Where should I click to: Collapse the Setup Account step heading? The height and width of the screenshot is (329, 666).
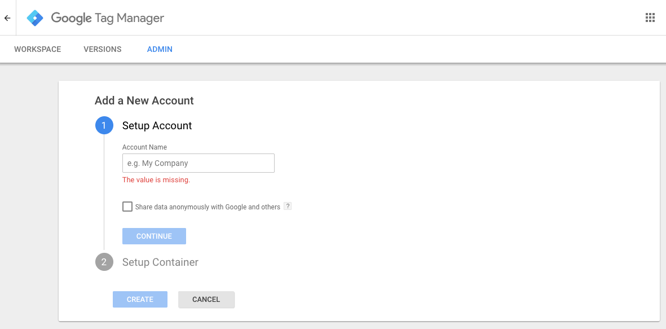tap(157, 126)
